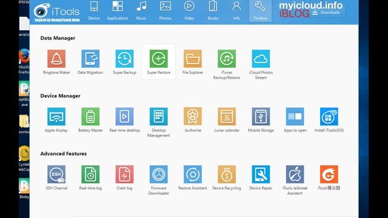Select the Cyotek WebCopy desktop icon
This screenshot has height=218, width=388.
click(24, 159)
